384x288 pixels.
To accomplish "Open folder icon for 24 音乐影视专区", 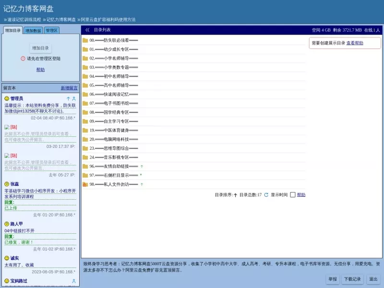I will (x=85, y=157).
